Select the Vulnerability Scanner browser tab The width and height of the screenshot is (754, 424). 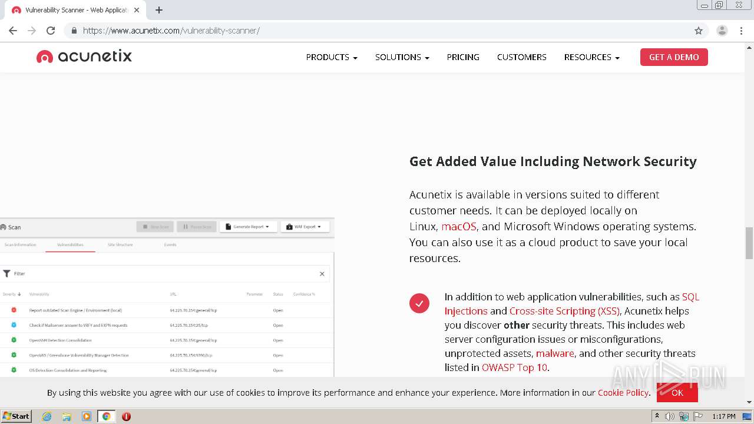(x=75, y=10)
